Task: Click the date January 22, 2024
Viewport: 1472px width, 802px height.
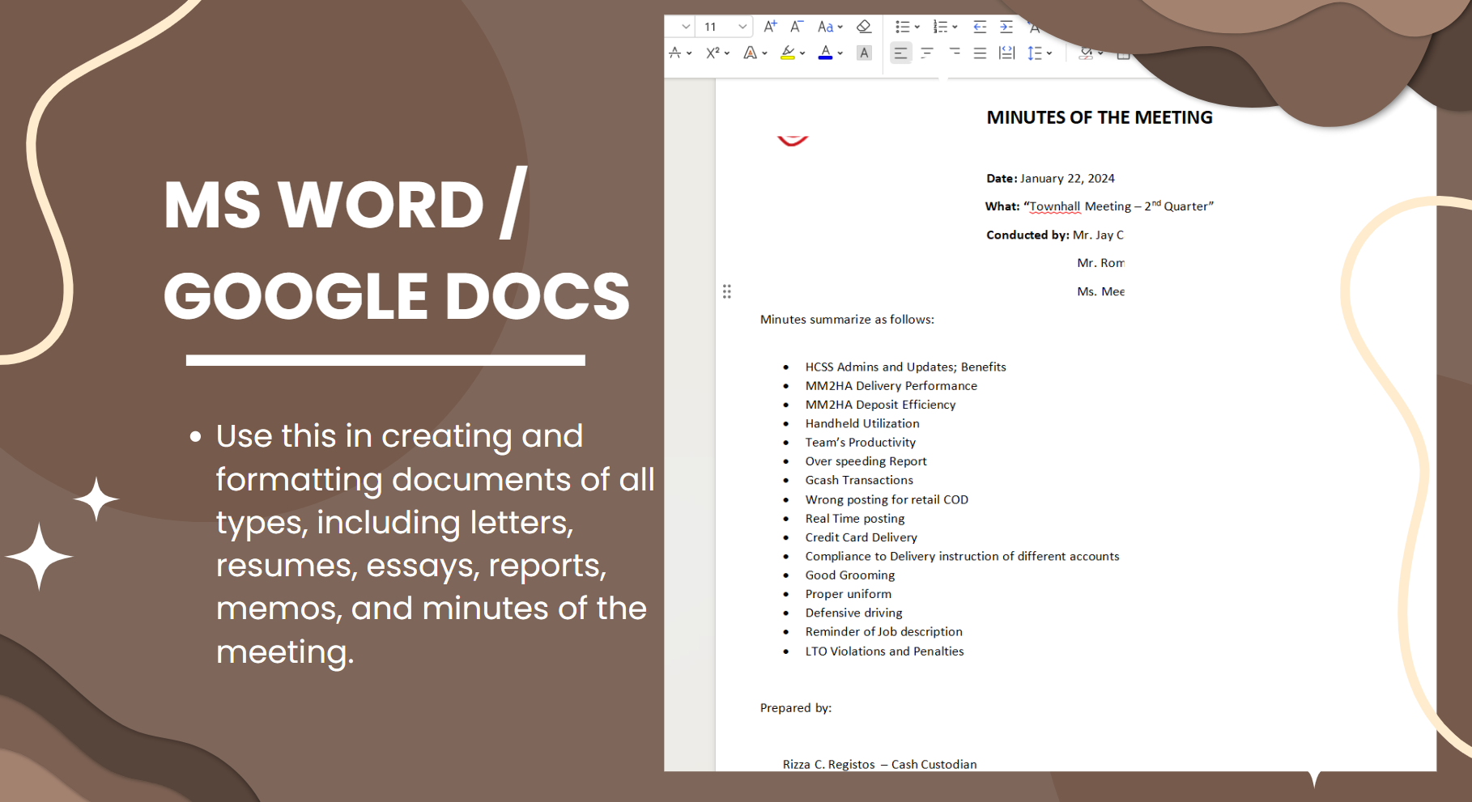Action: [x=1067, y=179]
